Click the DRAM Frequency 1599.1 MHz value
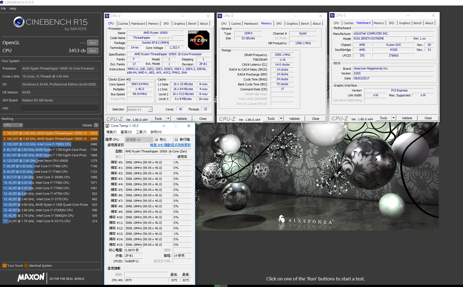The width and height of the screenshot is (463, 287). click(x=282, y=55)
